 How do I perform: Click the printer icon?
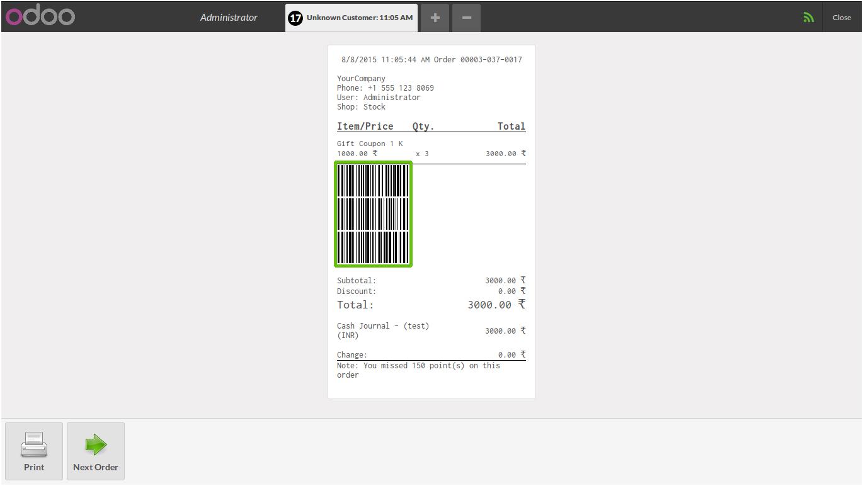pyautogui.click(x=34, y=444)
